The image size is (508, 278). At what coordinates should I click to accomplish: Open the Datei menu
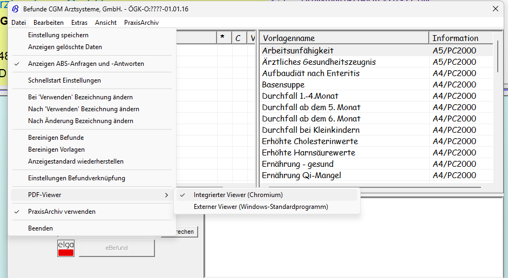tap(18, 23)
